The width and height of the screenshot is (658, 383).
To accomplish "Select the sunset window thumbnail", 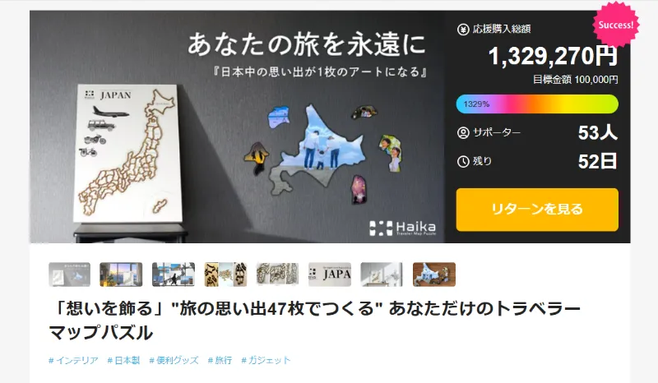I will [x=121, y=275].
